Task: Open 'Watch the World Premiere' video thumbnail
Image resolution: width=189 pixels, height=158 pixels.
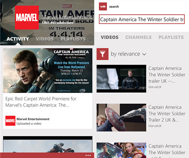Action: [48, 71]
